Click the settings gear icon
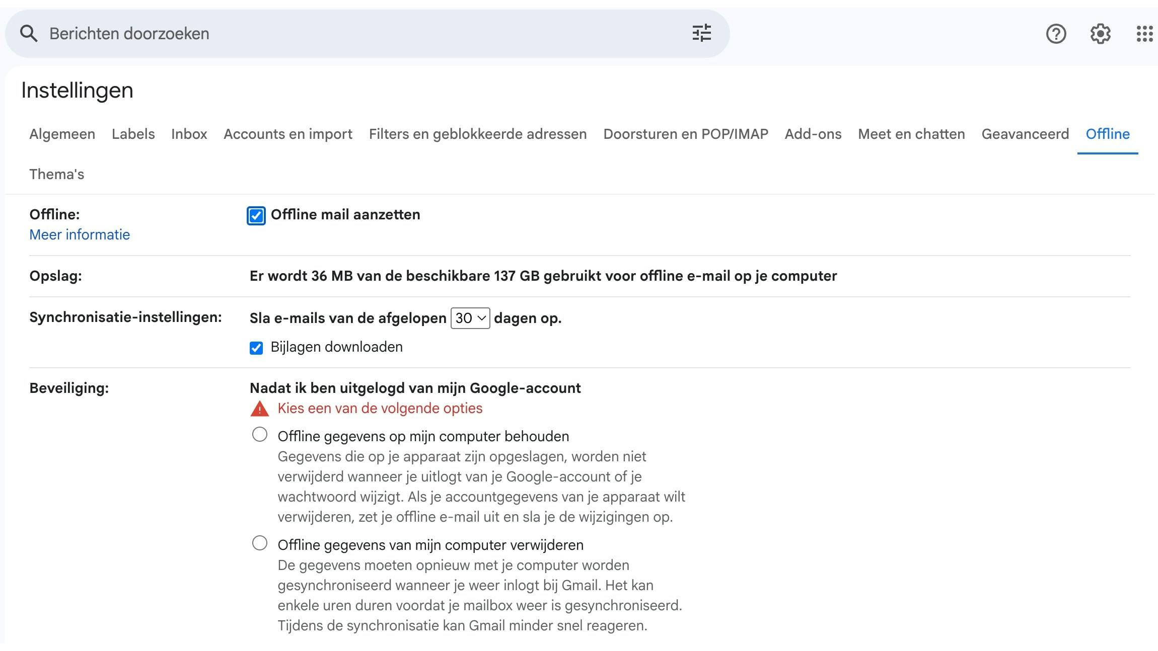 click(1100, 34)
